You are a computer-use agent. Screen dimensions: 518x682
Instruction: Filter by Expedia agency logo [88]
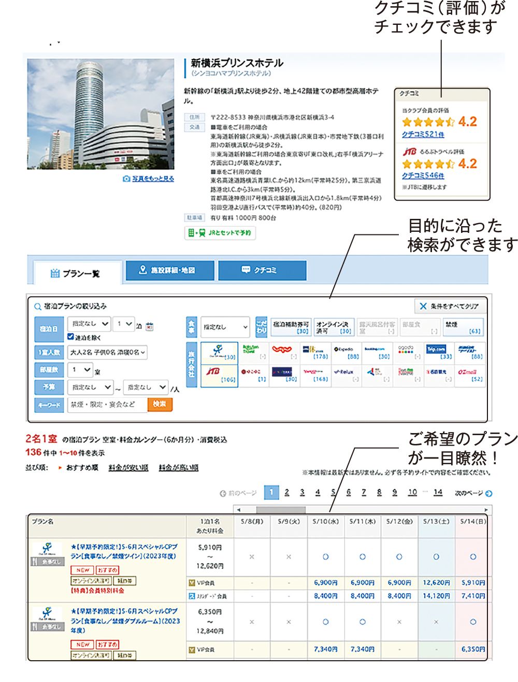tap(346, 353)
